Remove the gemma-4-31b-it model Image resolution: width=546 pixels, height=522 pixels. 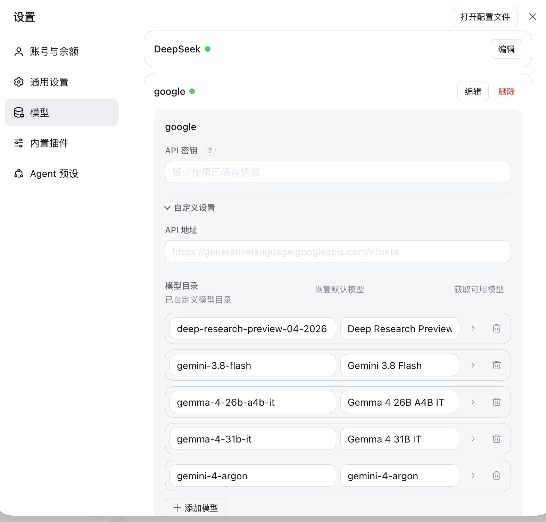(x=497, y=439)
